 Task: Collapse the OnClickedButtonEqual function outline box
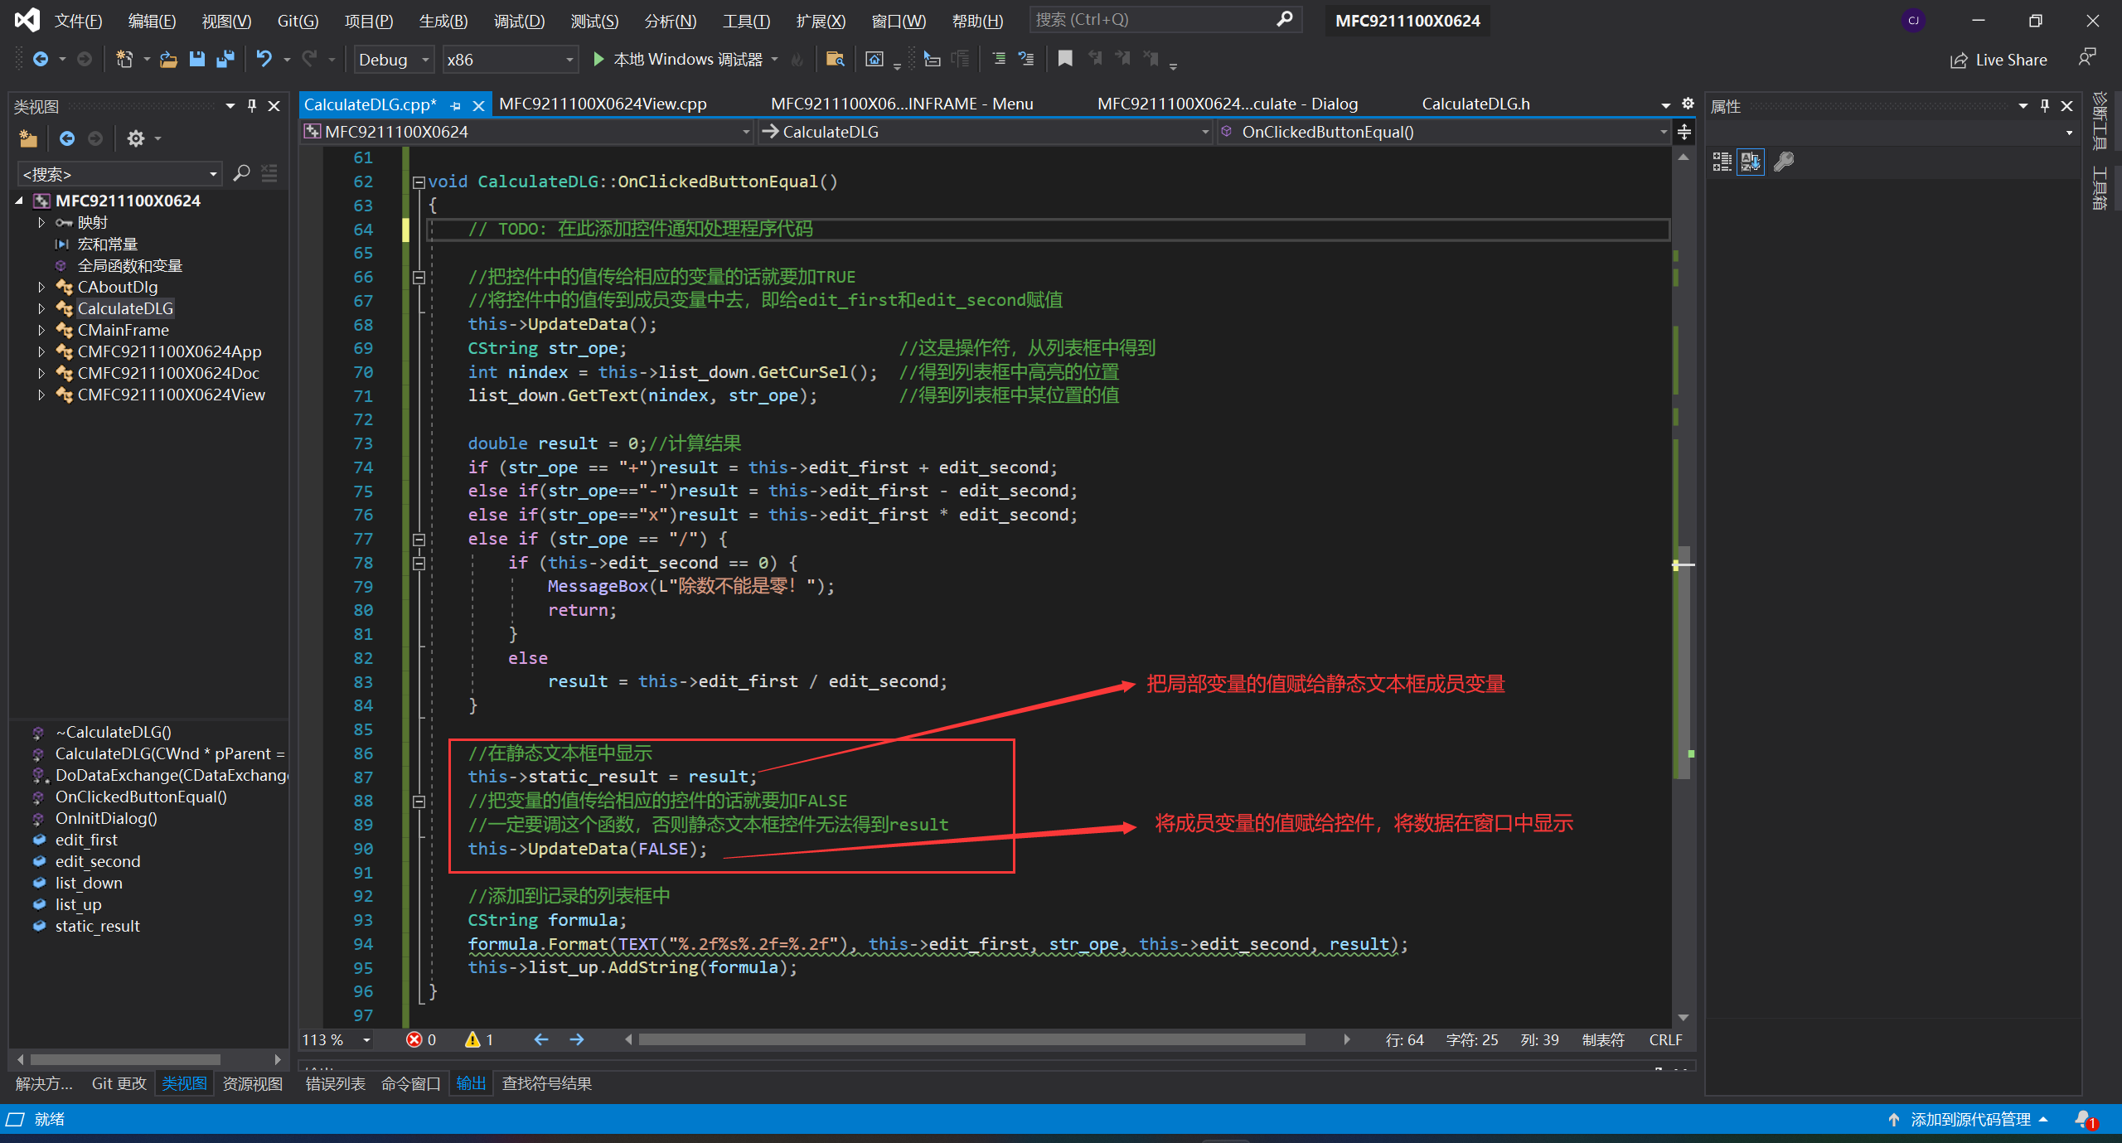point(419,182)
